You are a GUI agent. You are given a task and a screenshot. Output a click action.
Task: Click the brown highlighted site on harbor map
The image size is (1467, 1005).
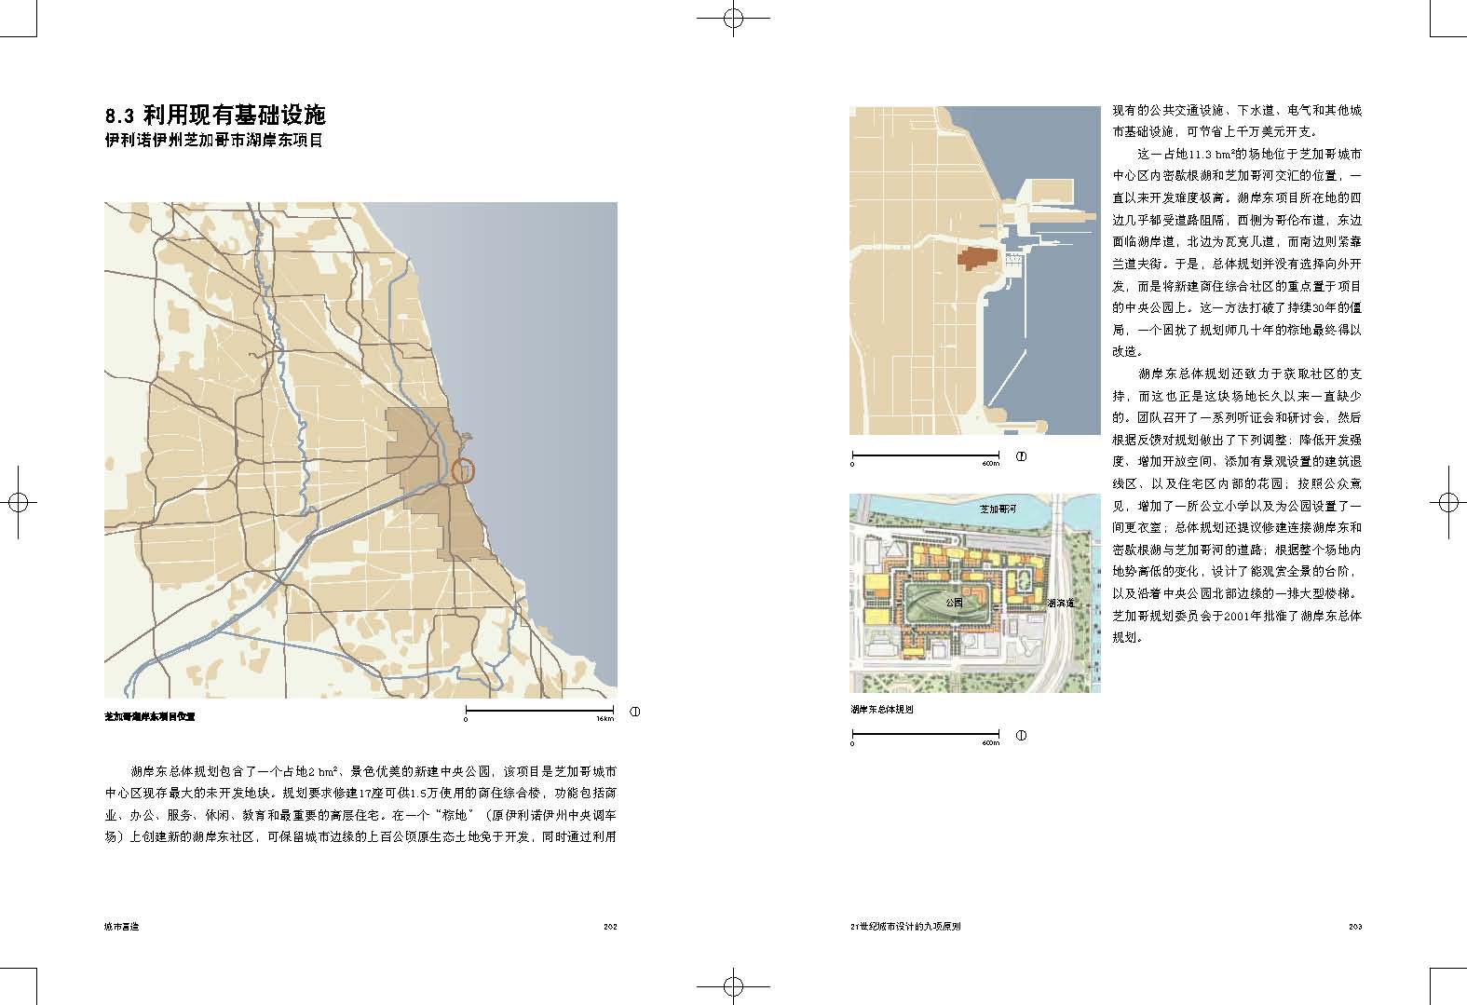pyautogui.click(x=977, y=258)
